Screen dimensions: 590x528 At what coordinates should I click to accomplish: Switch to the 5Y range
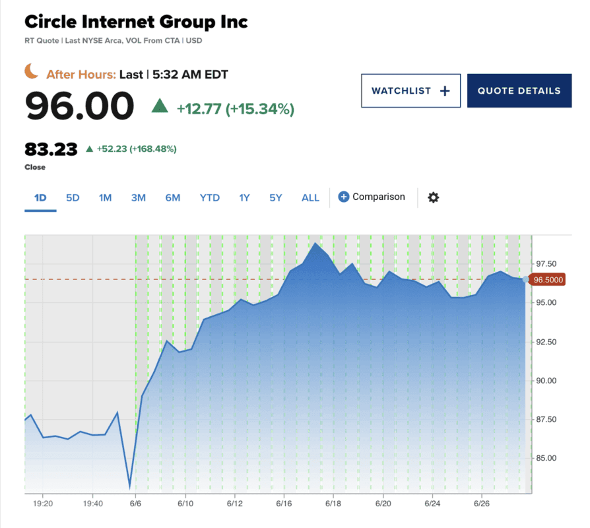[x=276, y=197]
